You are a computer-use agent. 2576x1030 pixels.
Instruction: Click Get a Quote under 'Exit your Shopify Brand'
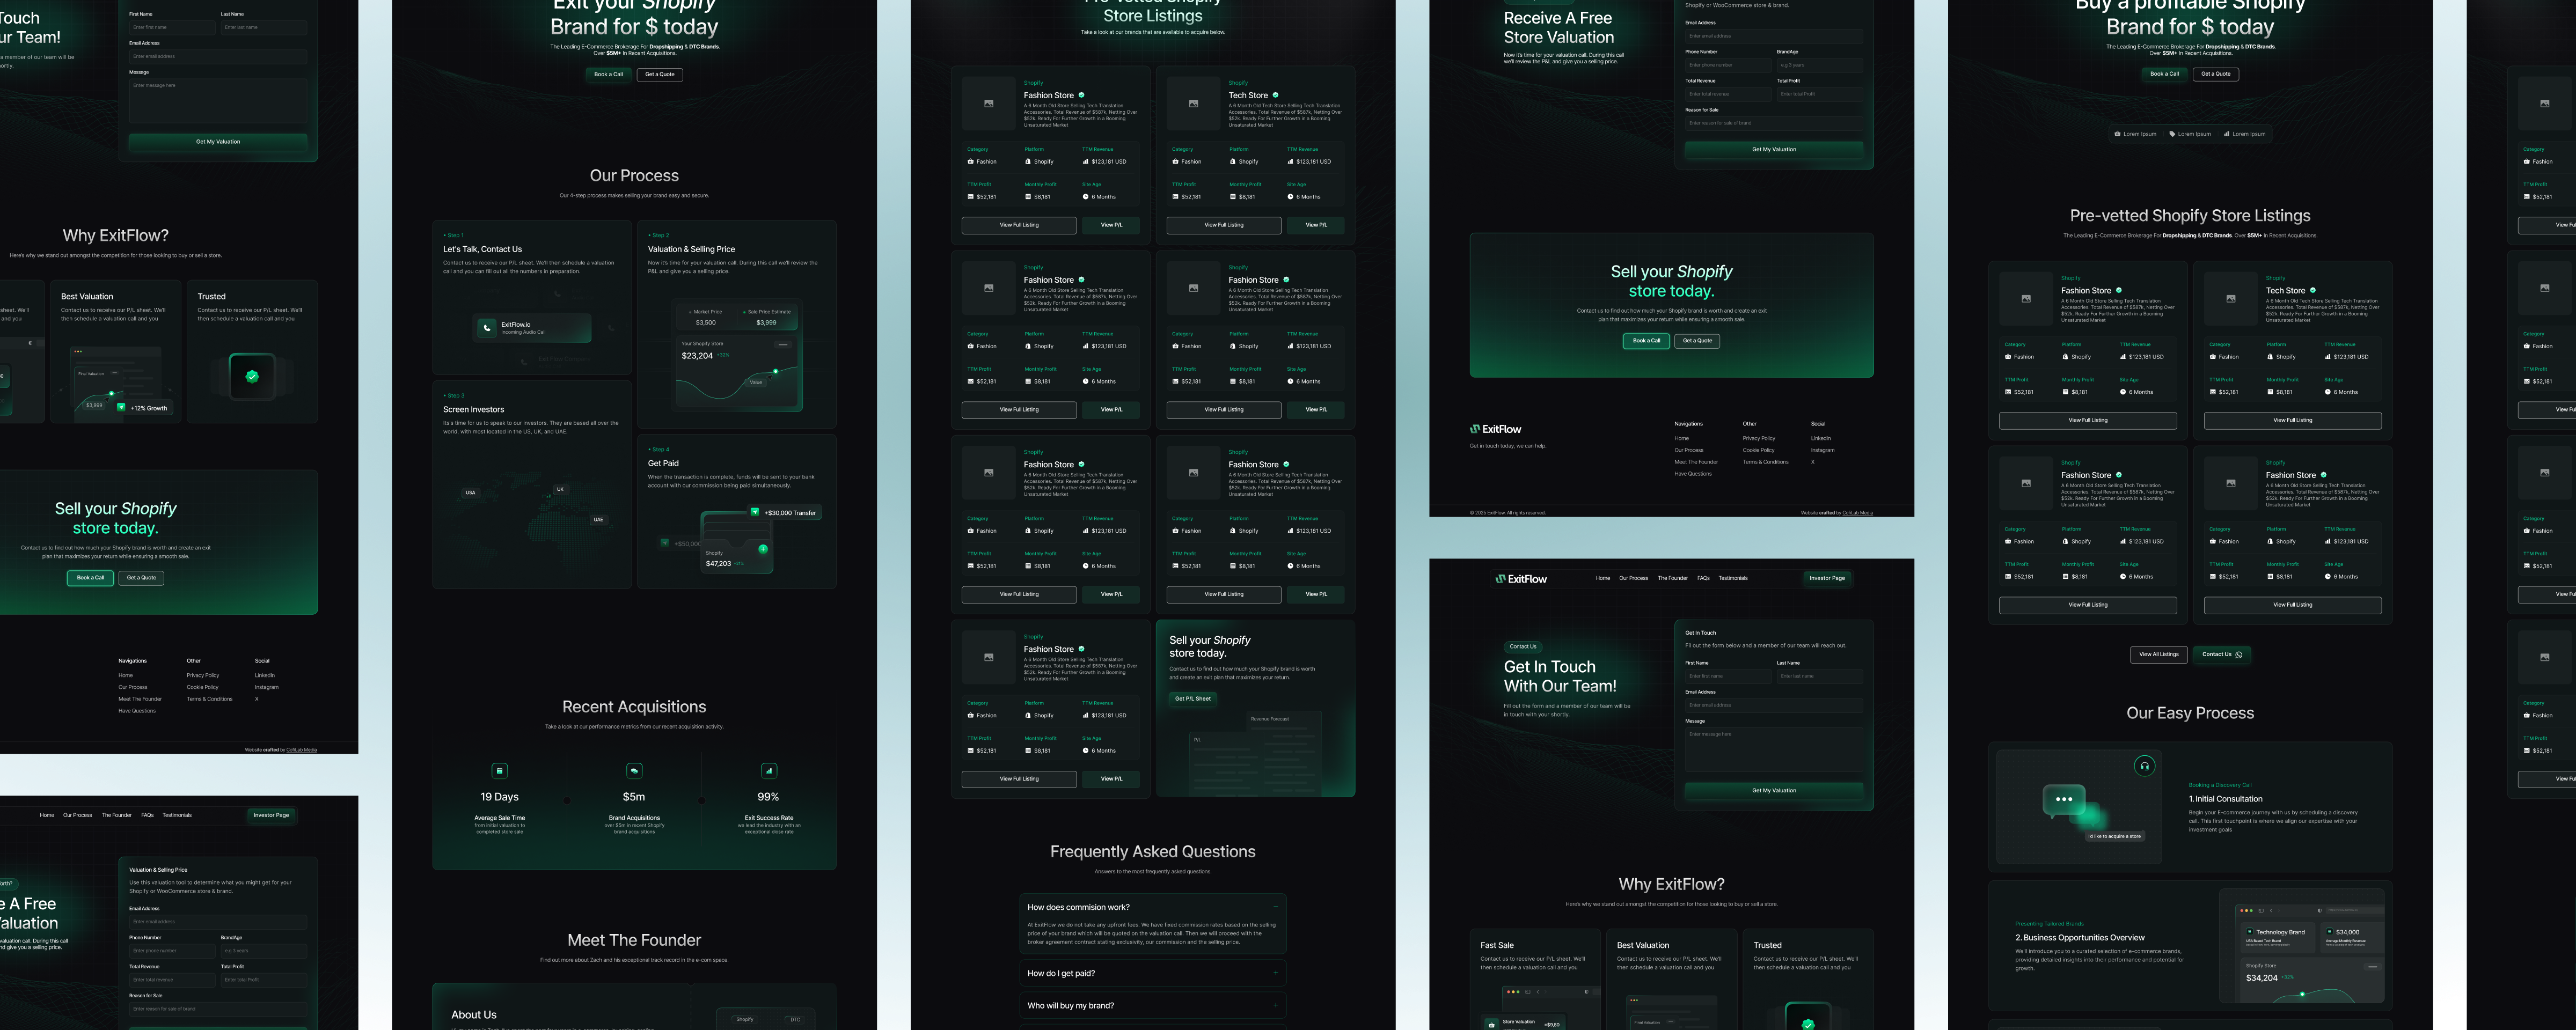coord(660,74)
